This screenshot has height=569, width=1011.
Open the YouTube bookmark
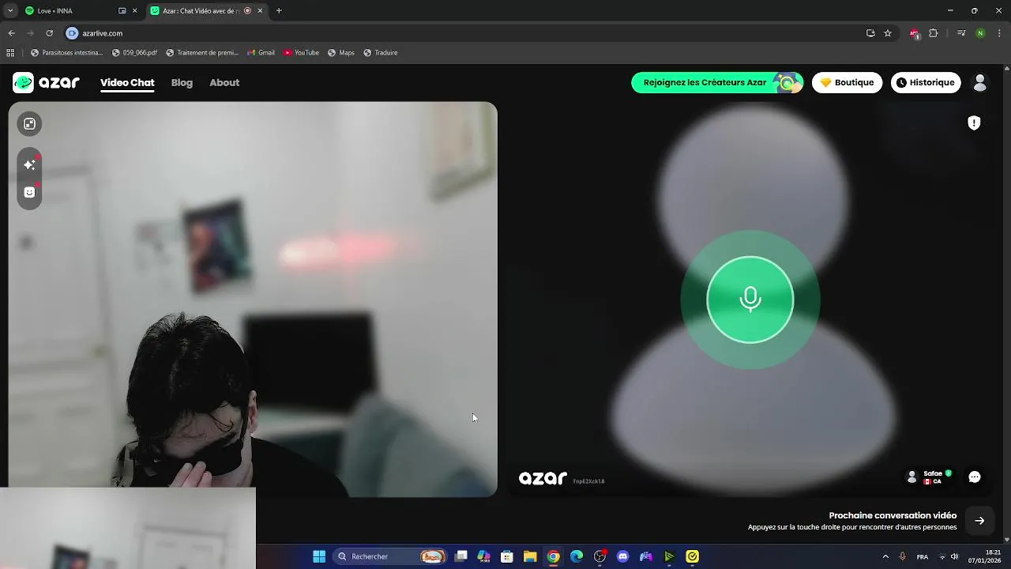pyautogui.click(x=301, y=53)
